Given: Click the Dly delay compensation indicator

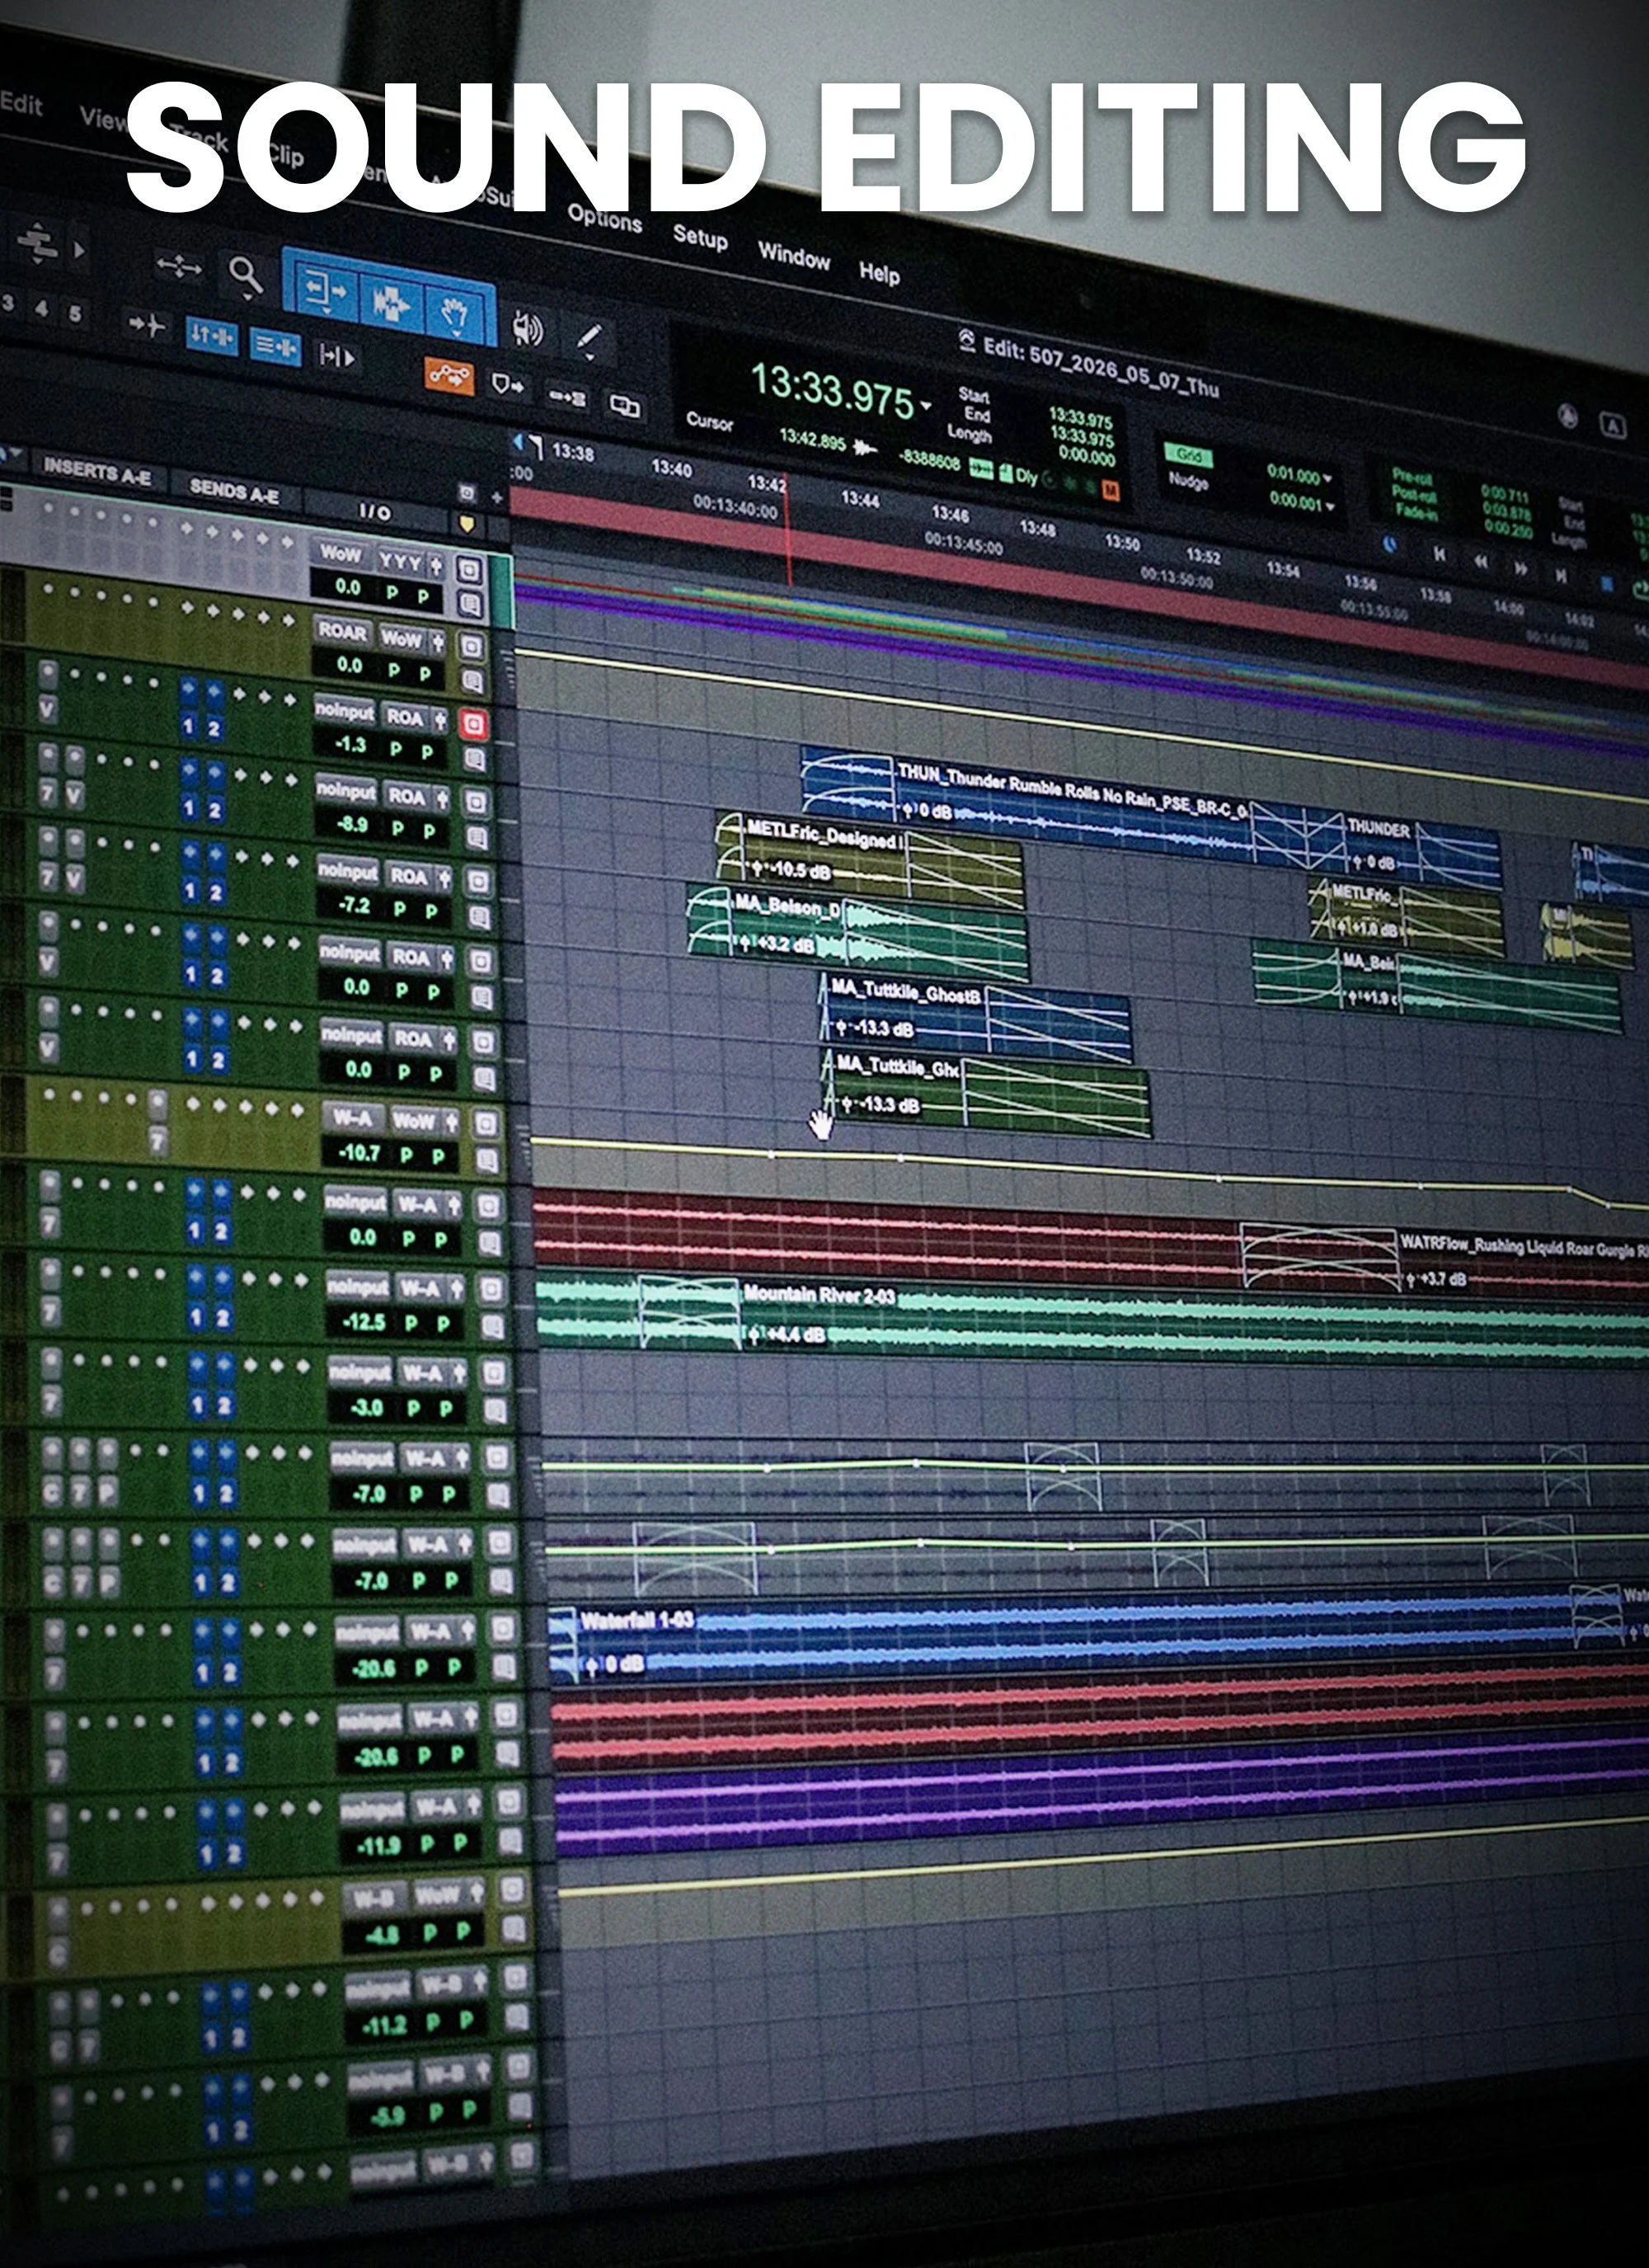Looking at the screenshot, I should click(1026, 476).
